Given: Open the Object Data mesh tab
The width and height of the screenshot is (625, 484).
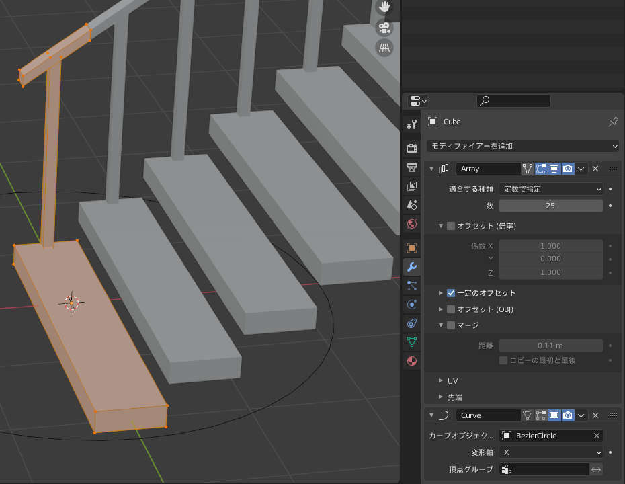Looking at the screenshot, I should tap(412, 342).
